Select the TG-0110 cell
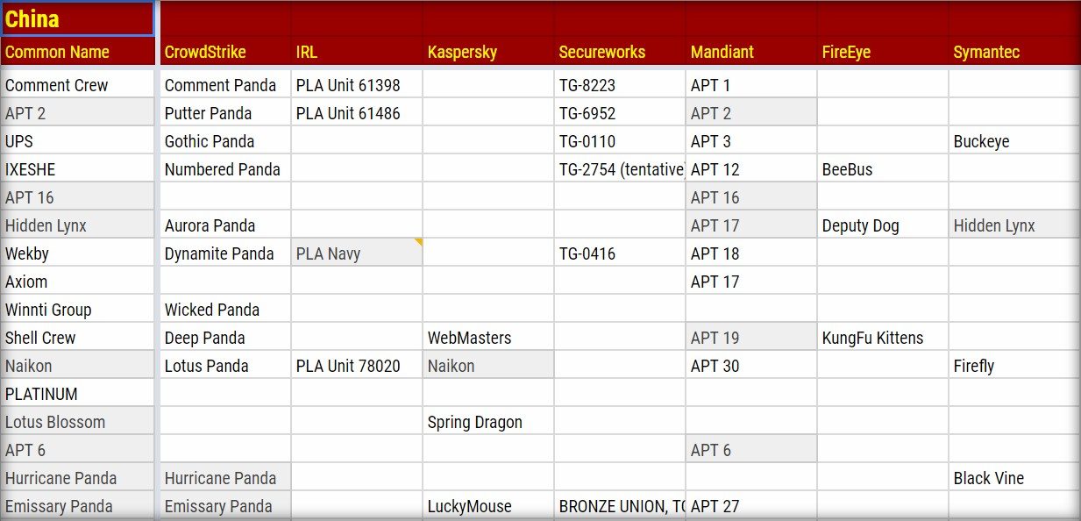 (619, 142)
